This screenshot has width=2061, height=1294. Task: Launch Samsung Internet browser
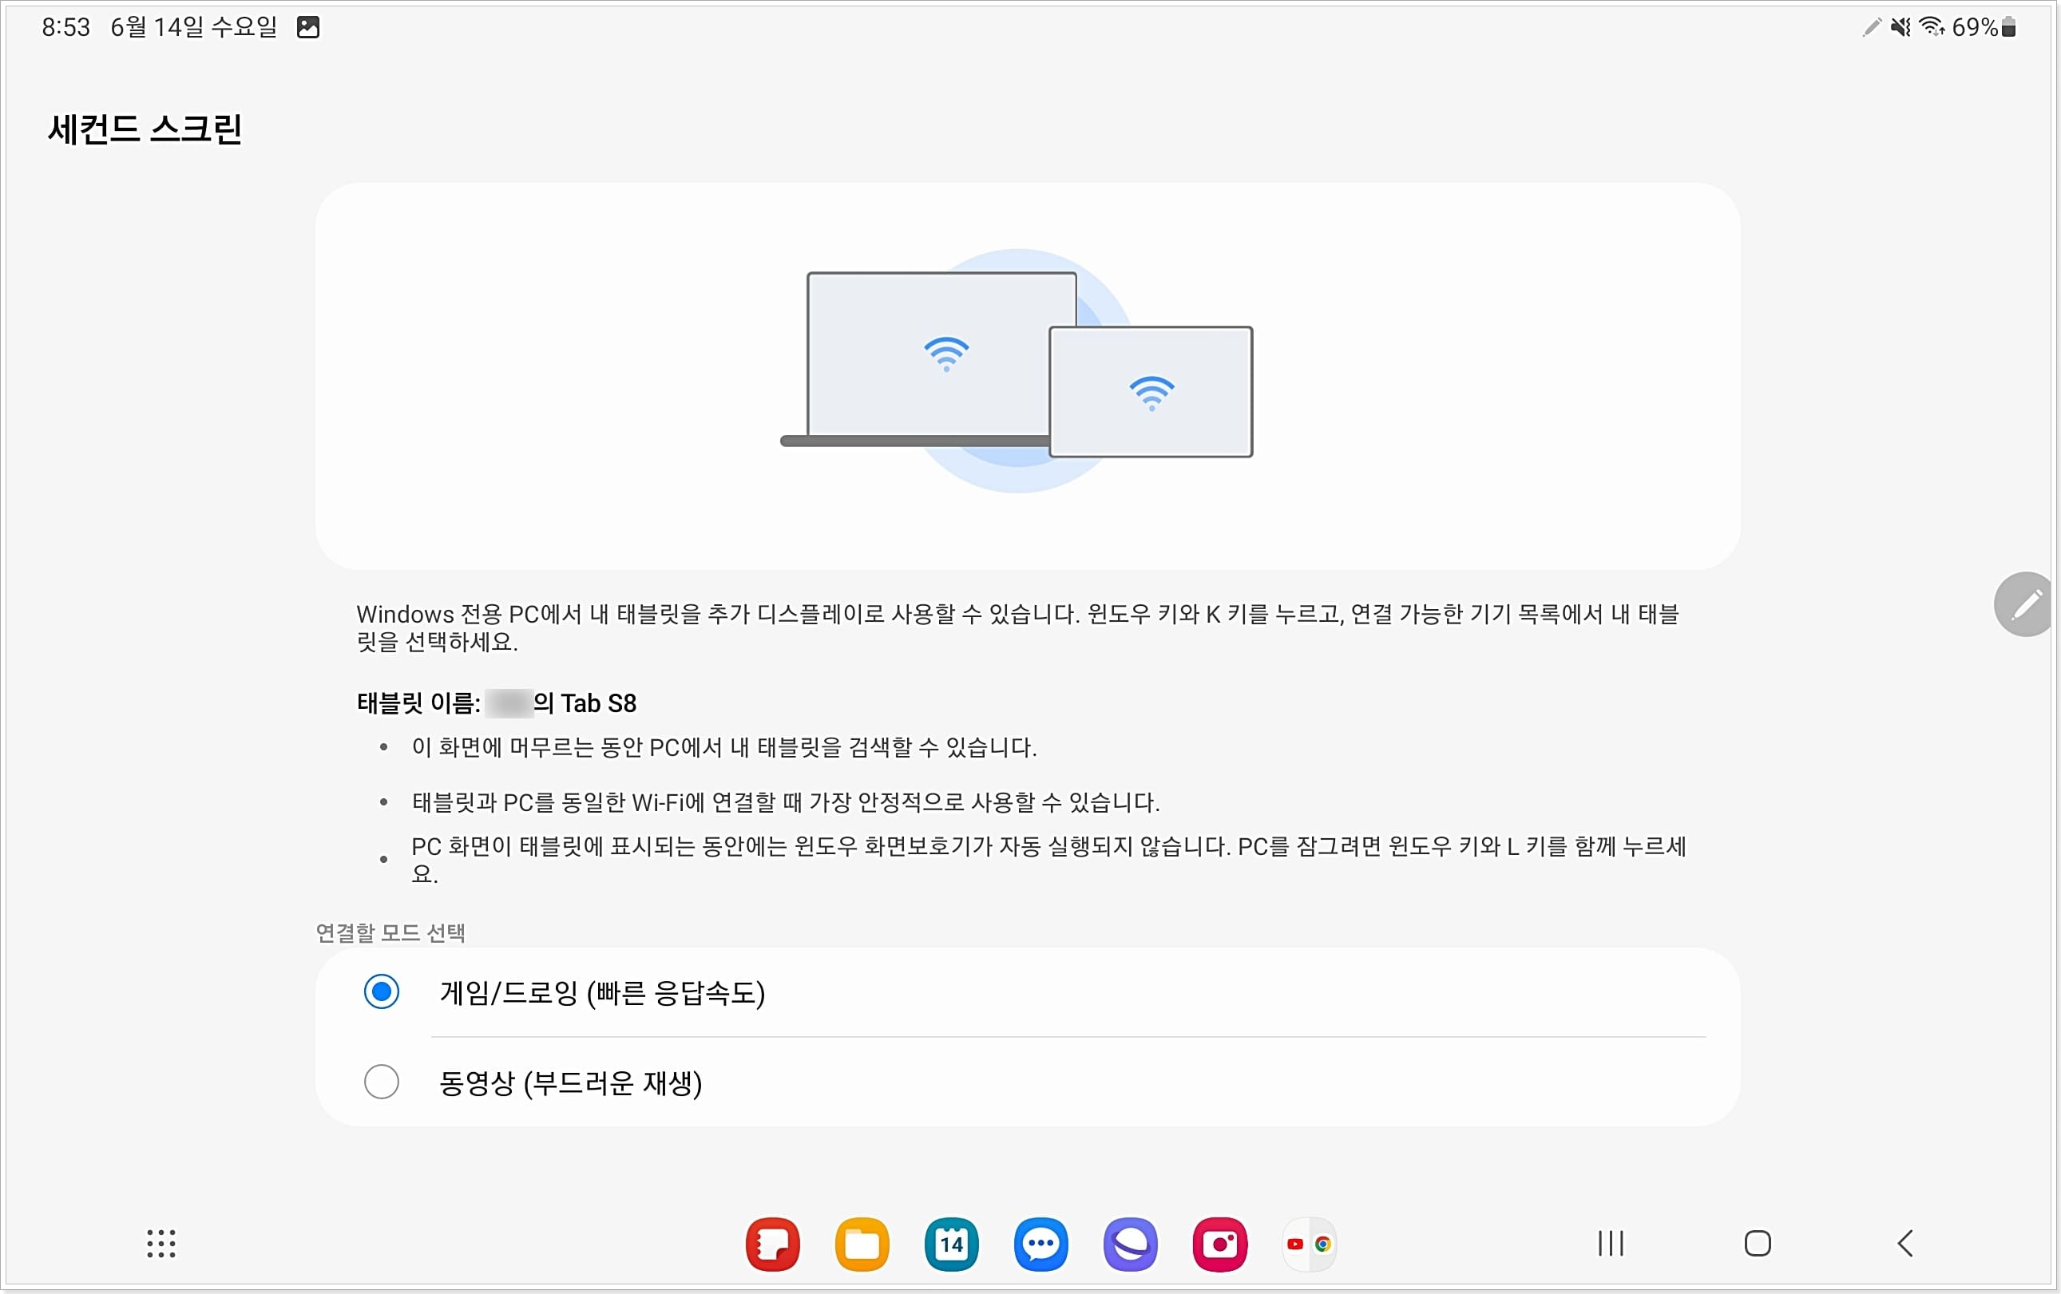tap(1131, 1244)
